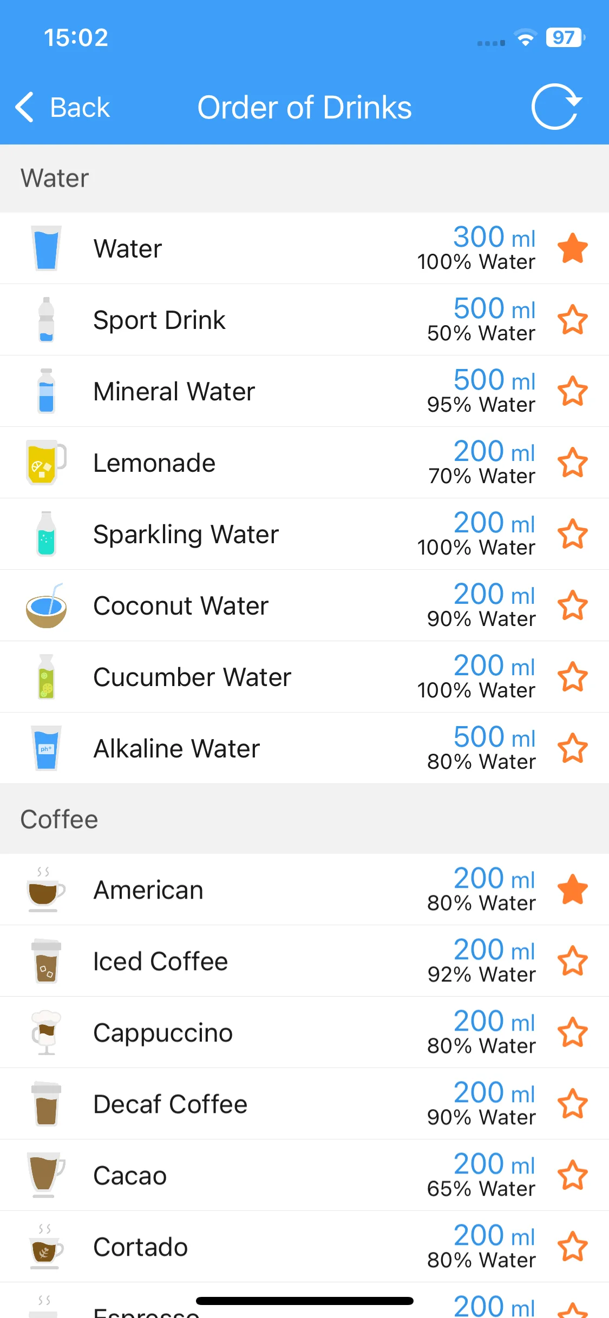Tap the Coffee section header
This screenshot has width=609, height=1318.
click(304, 819)
